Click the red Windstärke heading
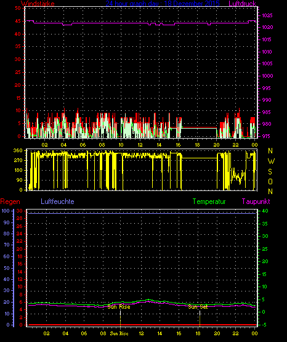Screen dimensions: 287x342 point(38,4)
